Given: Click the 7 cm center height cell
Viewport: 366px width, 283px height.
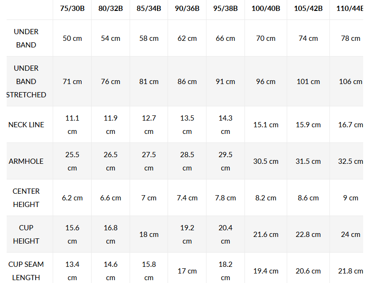Looking at the screenshot, I should [149, 198].
